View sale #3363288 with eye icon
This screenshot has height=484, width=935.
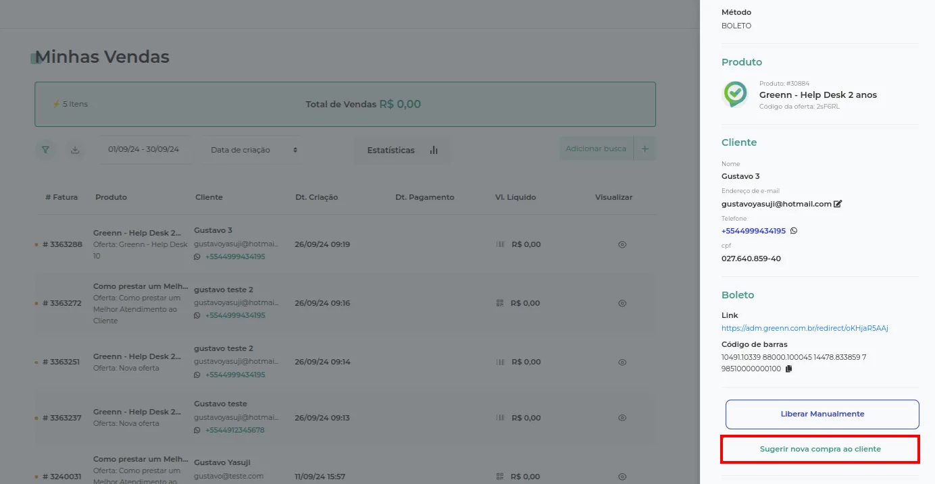pyautogui.click(x=622, y=244)
